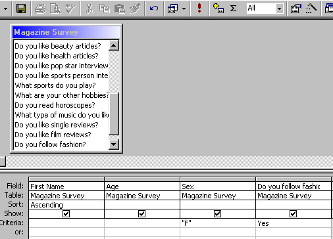This screenshot has width=333, height=239.
Task: Click the Age field cell
Action: click(x=142, y=186)
